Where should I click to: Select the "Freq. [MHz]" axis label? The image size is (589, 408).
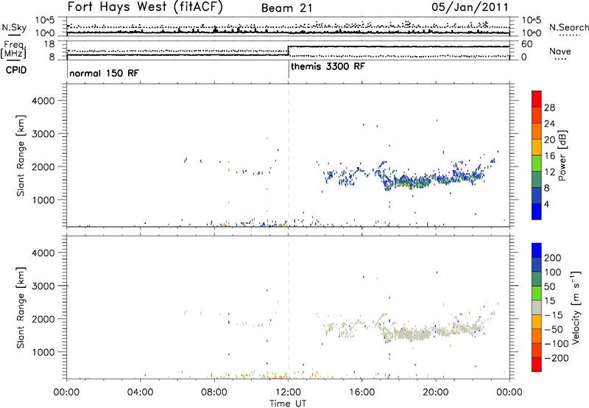pyautogui.click(x=13, y=50)
